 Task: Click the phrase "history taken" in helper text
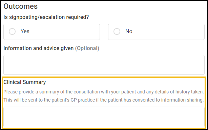(x=190, y=92)
